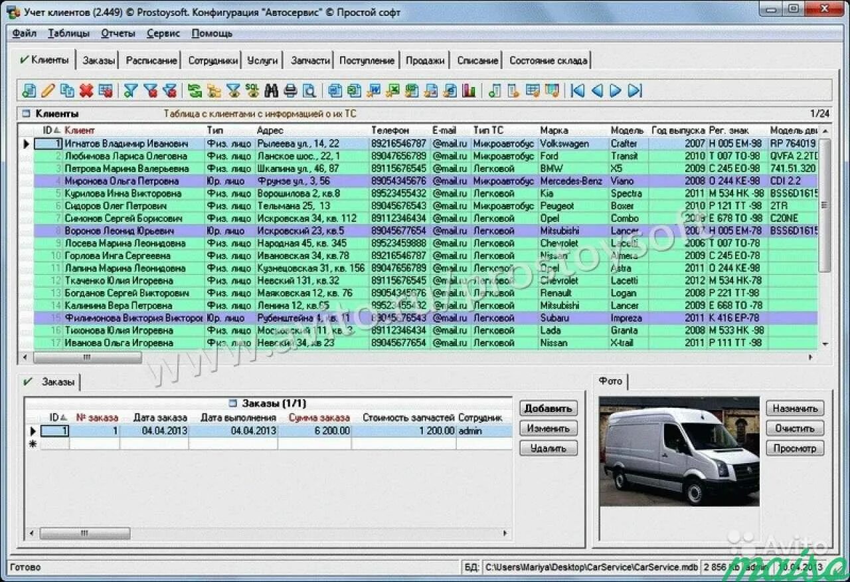Switch to the Продажи tab
This screenshot has height=582, width=850.
425,60
